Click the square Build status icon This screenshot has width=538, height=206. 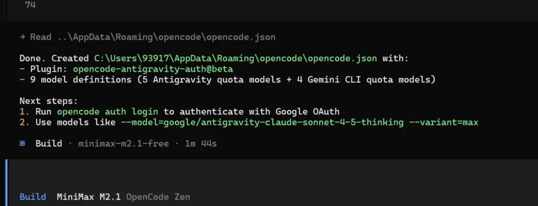22,144
